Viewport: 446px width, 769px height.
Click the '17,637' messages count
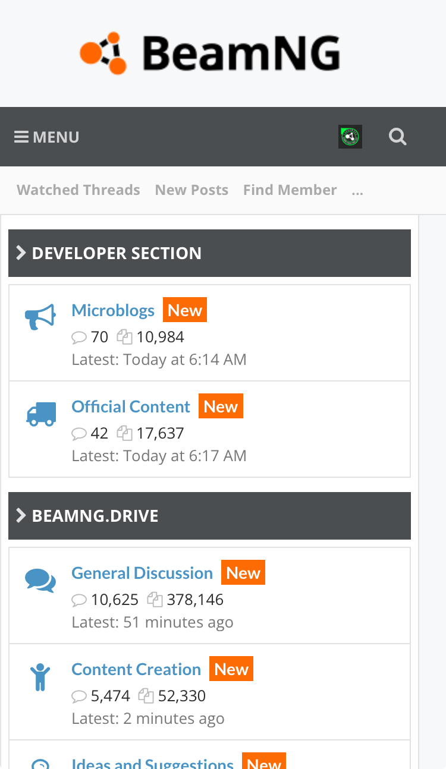click(x=161, y=433)
